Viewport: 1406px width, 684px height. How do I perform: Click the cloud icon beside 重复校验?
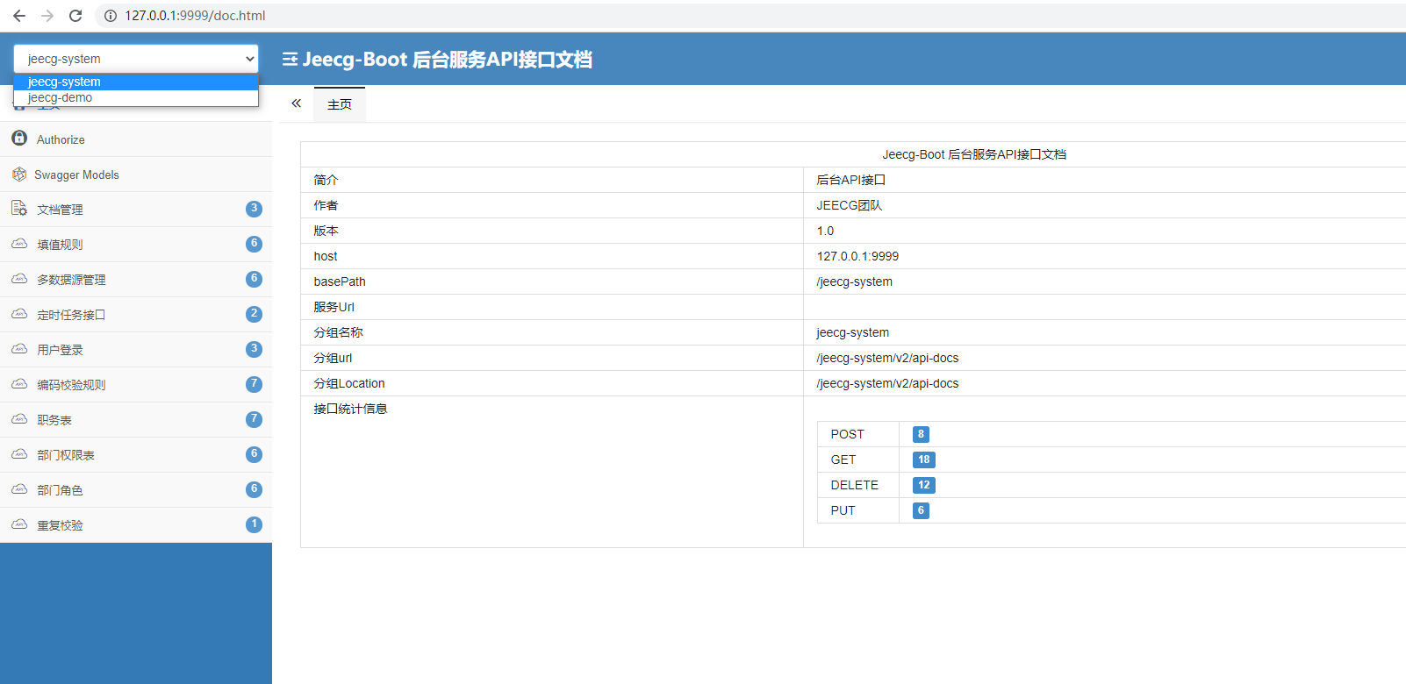click(x=19, y=524)
